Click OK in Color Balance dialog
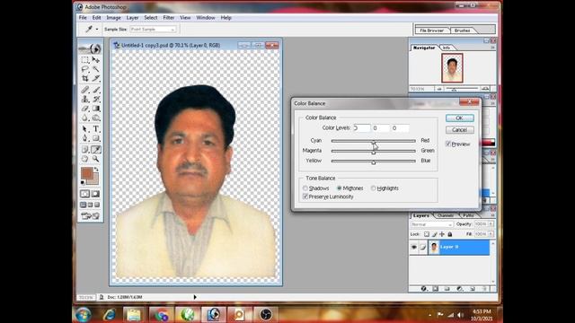Image resolution: width=575 pixels, height=323 pixels. [459, 118]
